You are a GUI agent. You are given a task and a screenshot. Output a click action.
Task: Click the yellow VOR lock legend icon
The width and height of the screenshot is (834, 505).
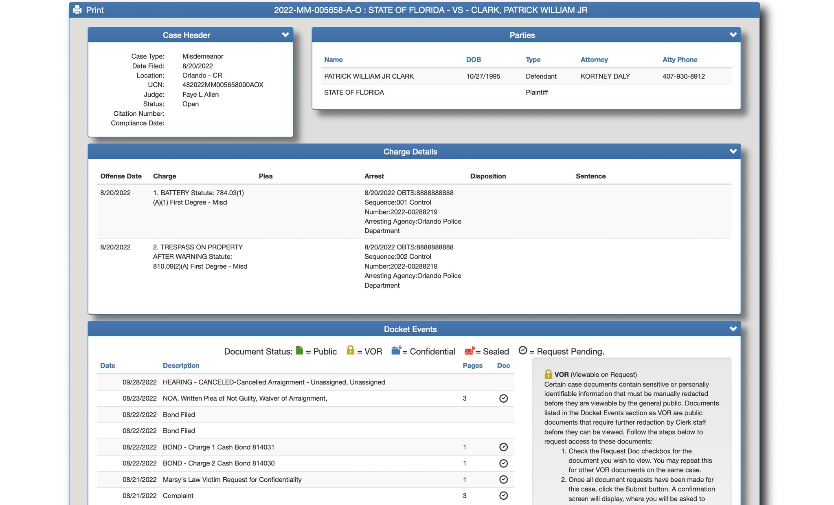pyautogui.click(x=350, y=351)
